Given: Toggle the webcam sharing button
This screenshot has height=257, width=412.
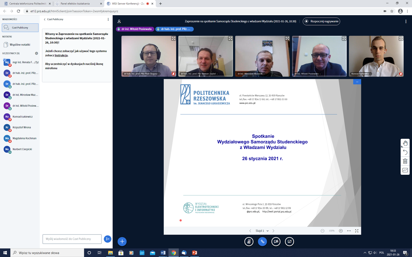Looking at the screenshot, I should click(276, 242).
